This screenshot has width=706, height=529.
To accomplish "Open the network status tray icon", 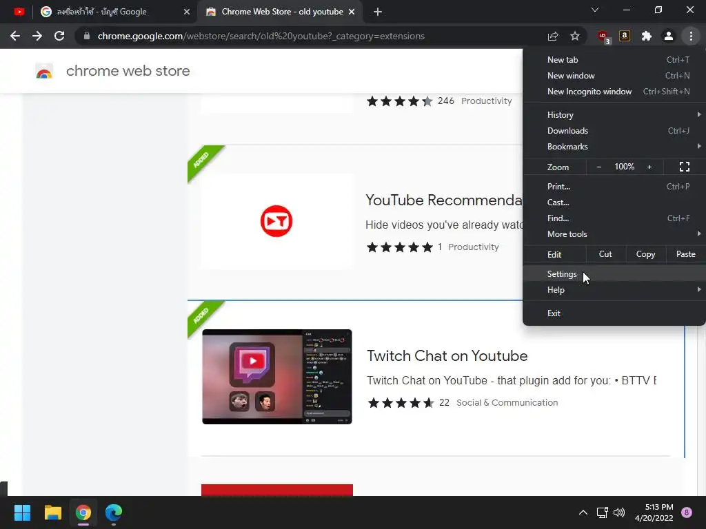I will click(x=602, y=512).
